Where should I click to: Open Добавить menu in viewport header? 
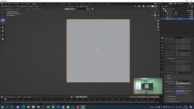[x=31, y=6]
